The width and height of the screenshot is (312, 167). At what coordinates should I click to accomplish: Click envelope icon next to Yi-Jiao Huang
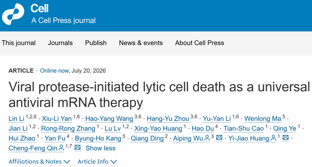[286, 138]
